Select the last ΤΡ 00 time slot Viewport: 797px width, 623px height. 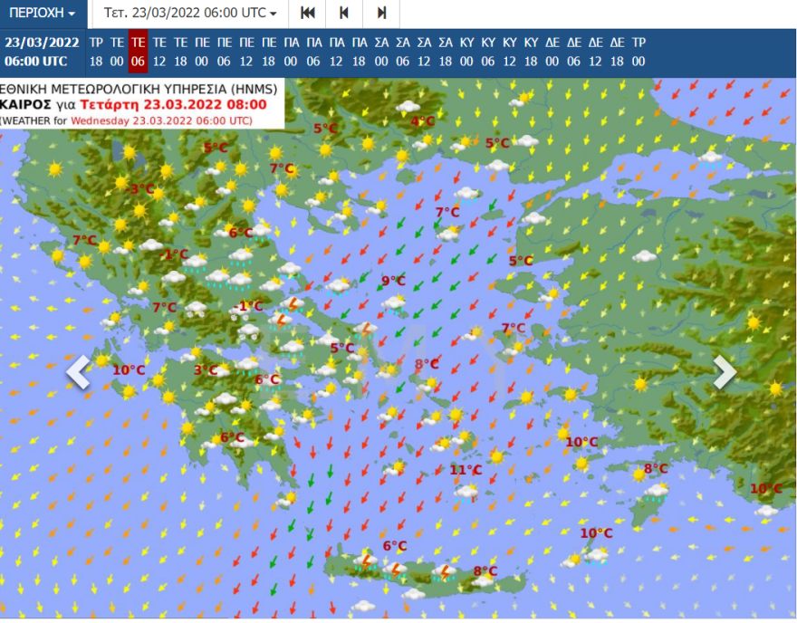[x=639, y=52]
